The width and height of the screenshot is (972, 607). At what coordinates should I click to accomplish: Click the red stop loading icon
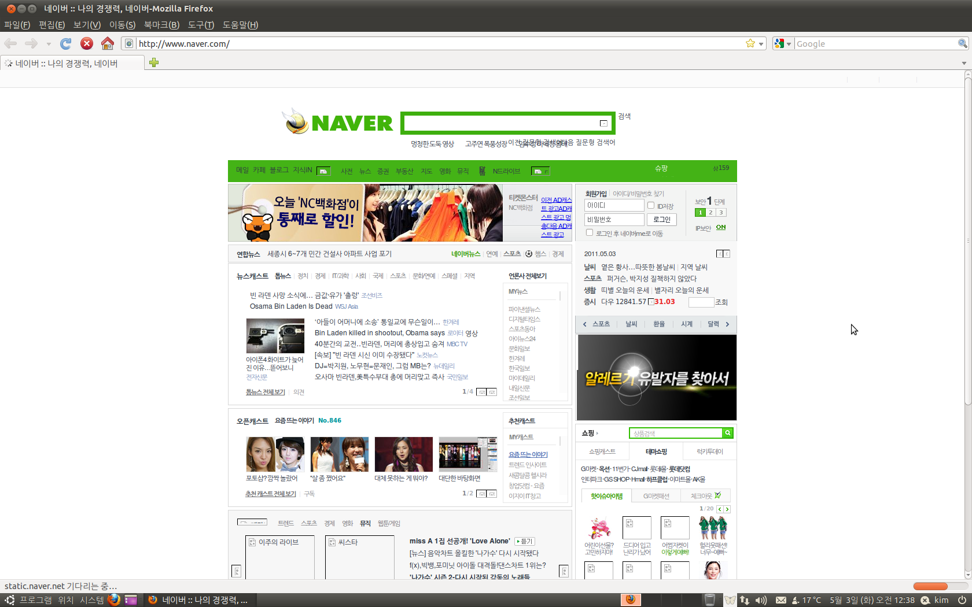87,44
